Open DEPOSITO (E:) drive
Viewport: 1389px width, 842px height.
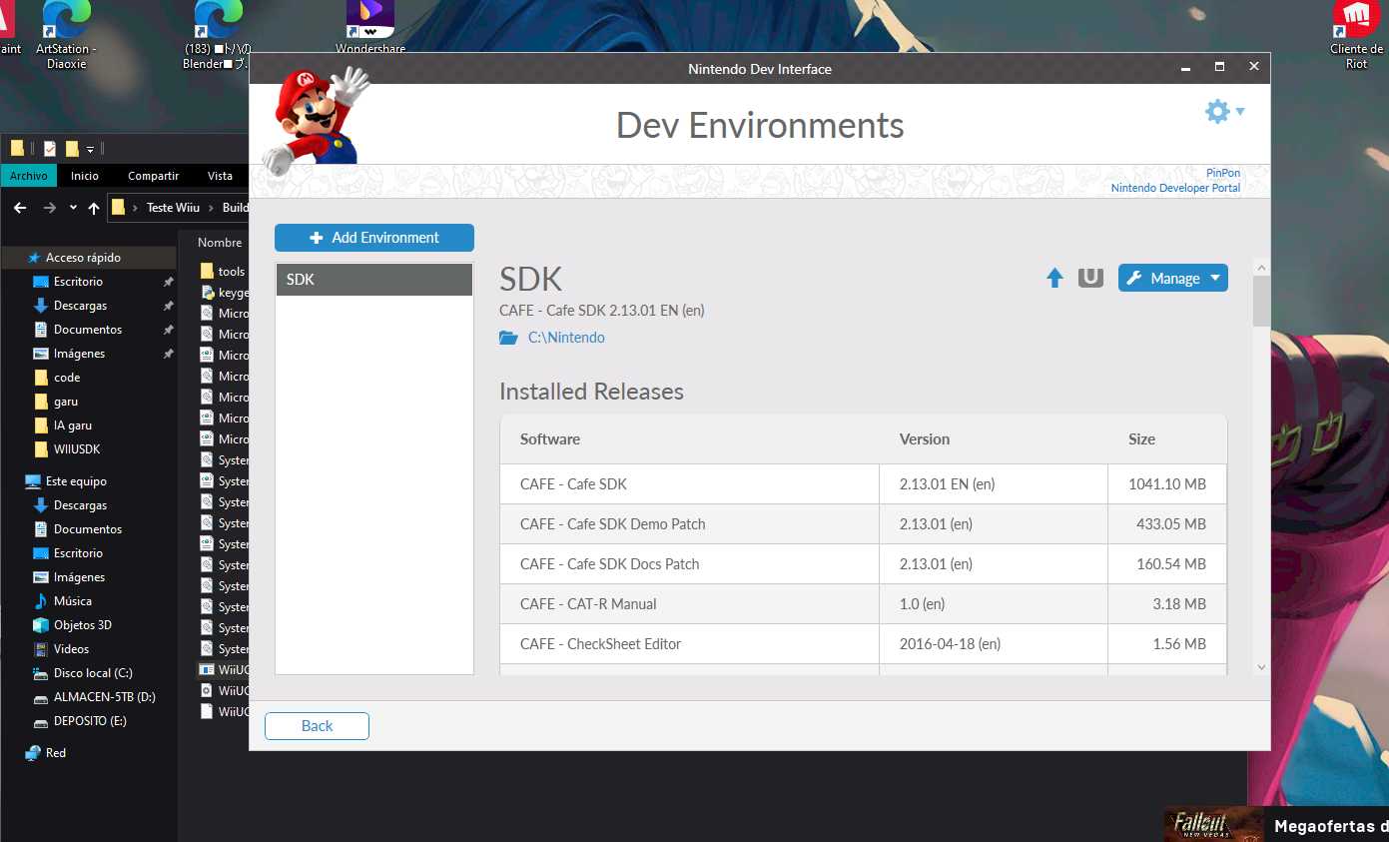[89, 721]
